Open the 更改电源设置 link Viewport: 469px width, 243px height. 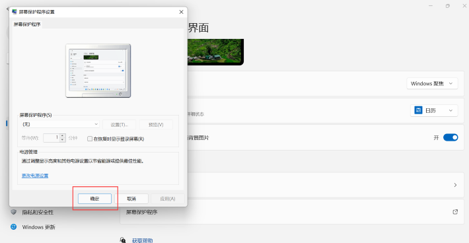[x=35, y=176]
